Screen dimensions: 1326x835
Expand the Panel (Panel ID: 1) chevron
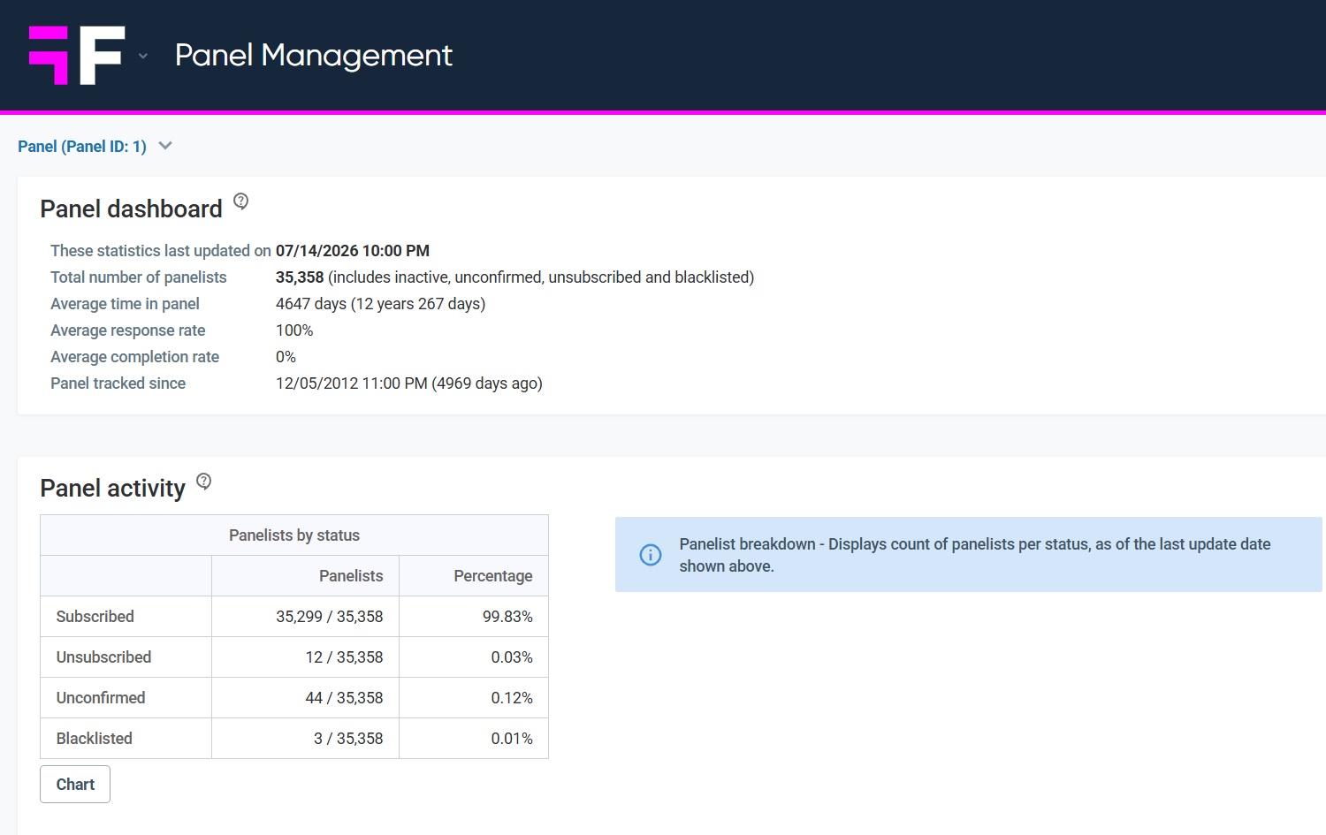click(x=165, y=146)
